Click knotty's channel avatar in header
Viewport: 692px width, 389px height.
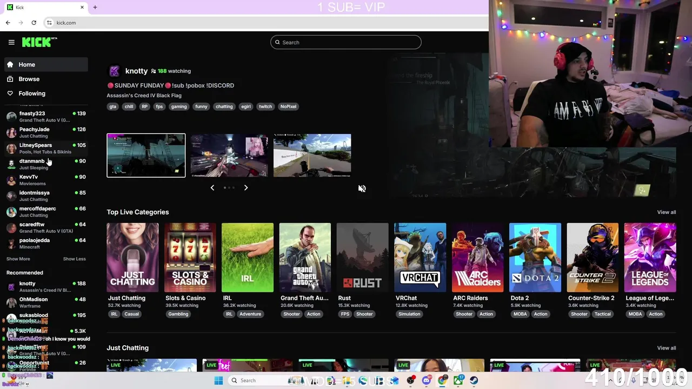114,71
